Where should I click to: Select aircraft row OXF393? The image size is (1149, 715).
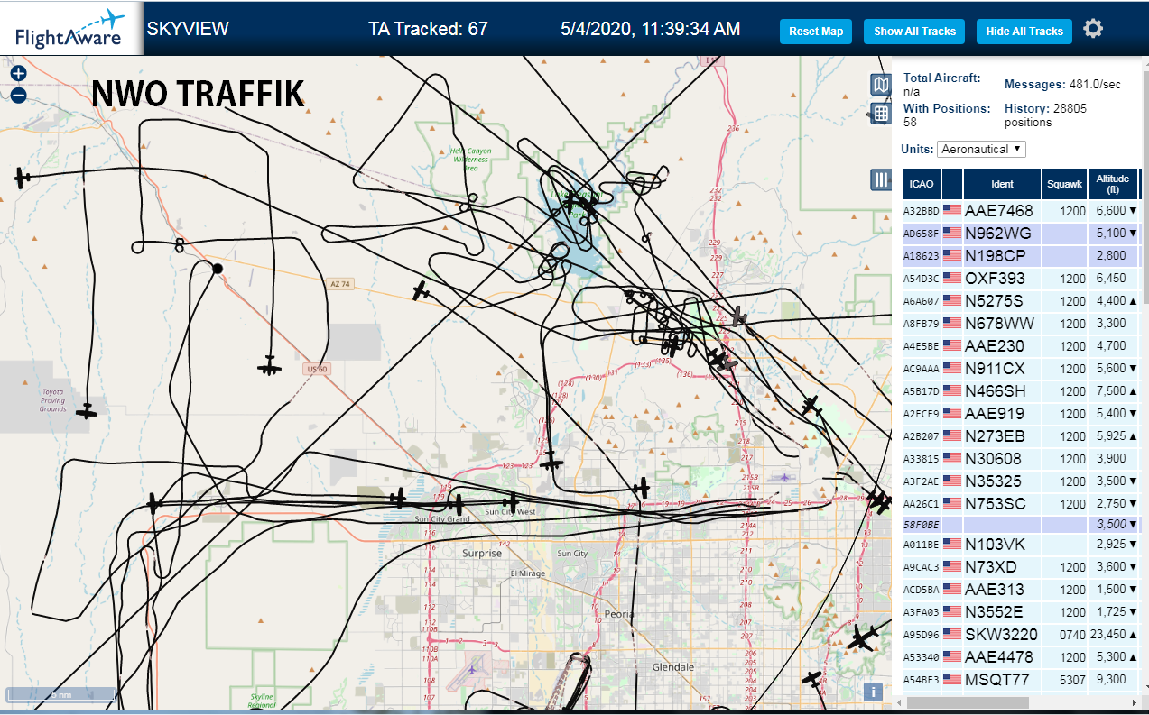click(x=1020, y=279)
